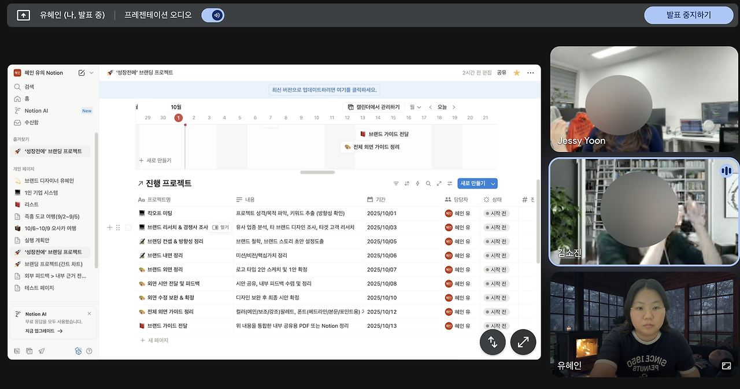Open Notion Calendar from the sidebar footer

tap(29, 351)
